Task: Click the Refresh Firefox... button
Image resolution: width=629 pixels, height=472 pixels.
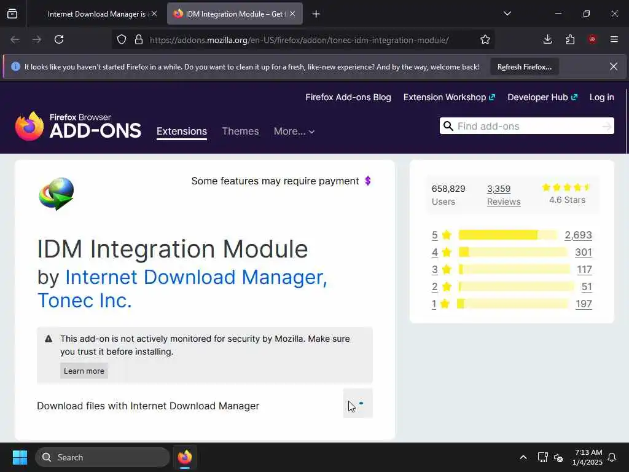Action: click(525, 67)
